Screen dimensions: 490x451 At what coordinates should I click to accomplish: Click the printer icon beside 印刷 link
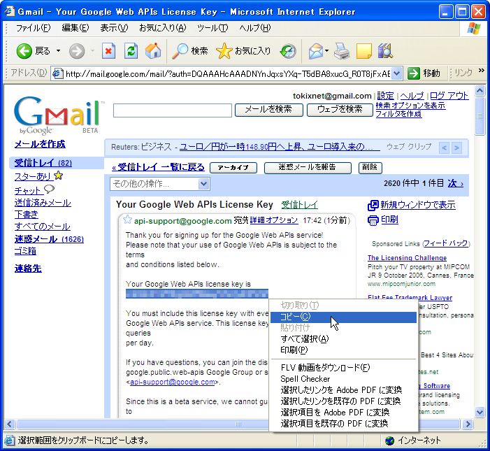373,220
